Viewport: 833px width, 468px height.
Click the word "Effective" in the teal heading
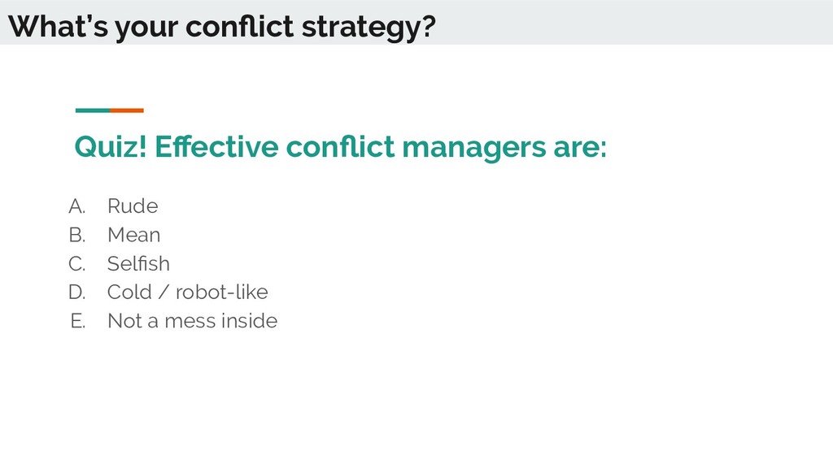(216, 146)
